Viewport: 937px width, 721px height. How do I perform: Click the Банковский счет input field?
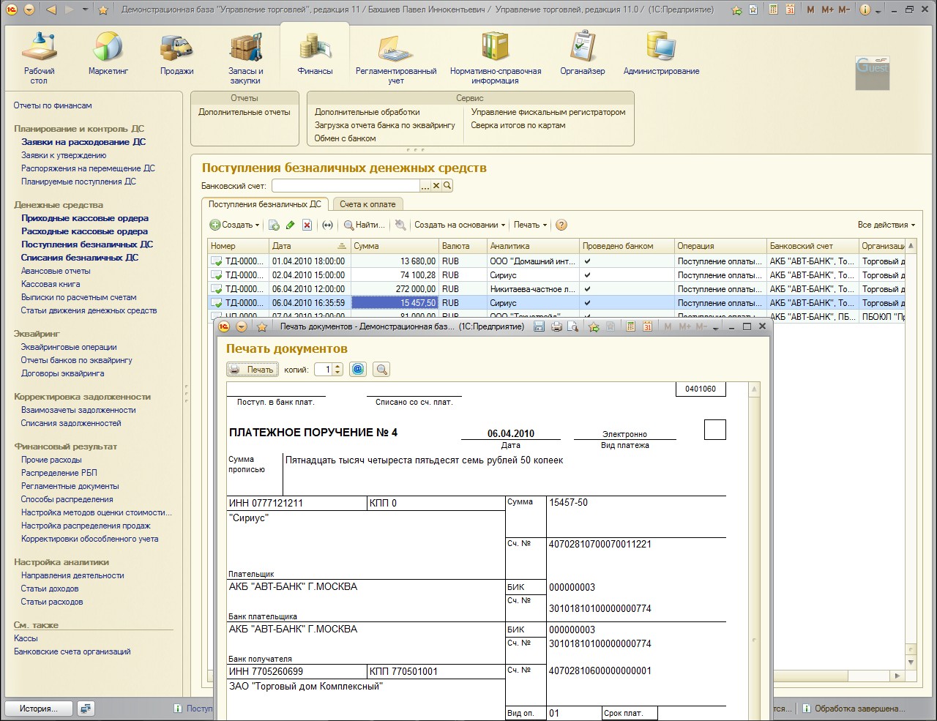tap(345, 186)
